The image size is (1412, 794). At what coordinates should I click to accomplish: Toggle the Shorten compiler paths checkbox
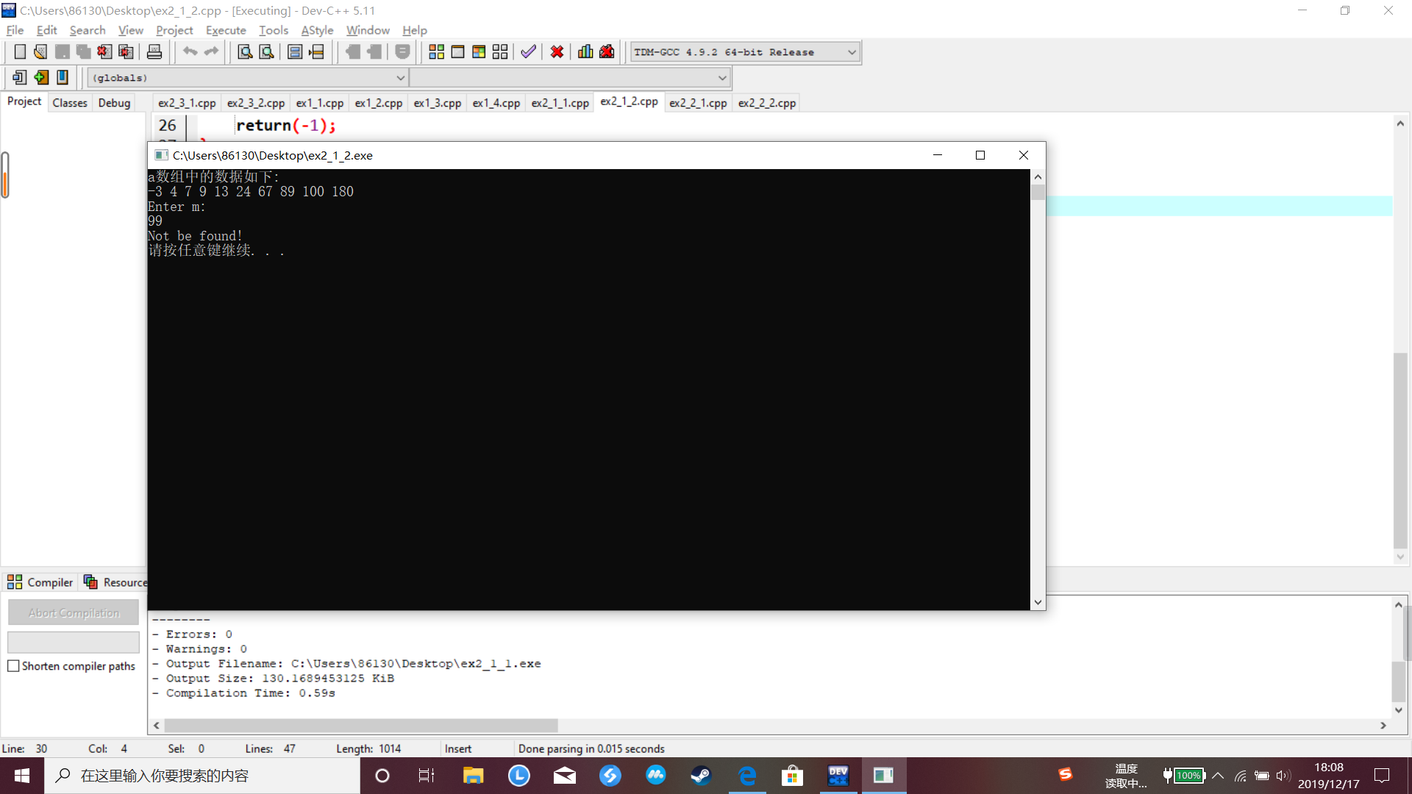[x=13, y=666]
